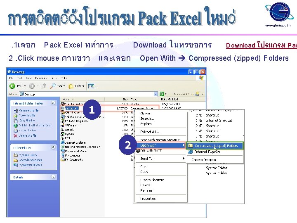Collapse the Other Places panel
Screen dimensions: 297x223
point(53,147)
